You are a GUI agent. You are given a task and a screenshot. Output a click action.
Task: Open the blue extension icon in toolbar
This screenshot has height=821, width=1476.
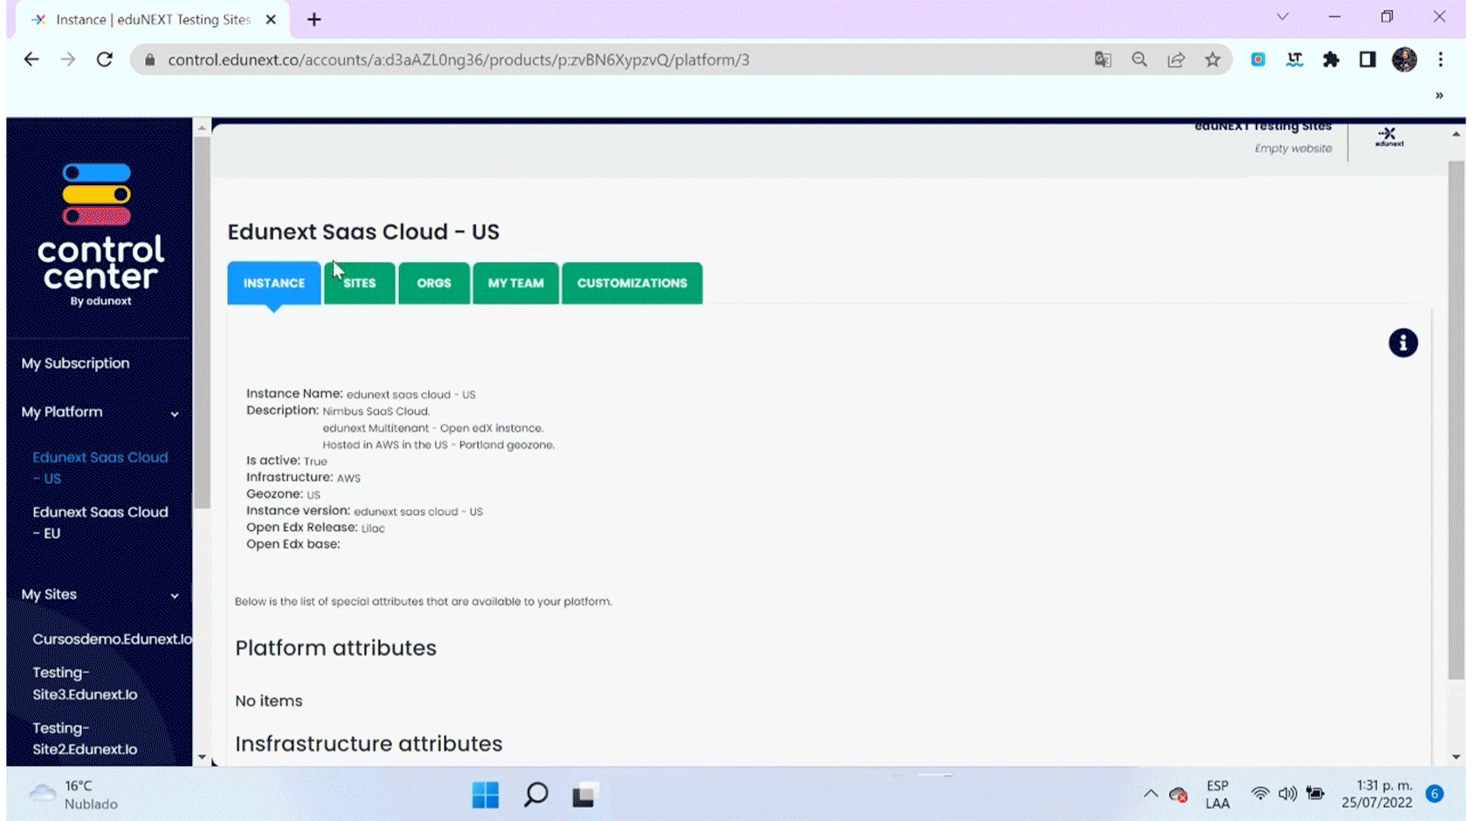coord(1258,59)
